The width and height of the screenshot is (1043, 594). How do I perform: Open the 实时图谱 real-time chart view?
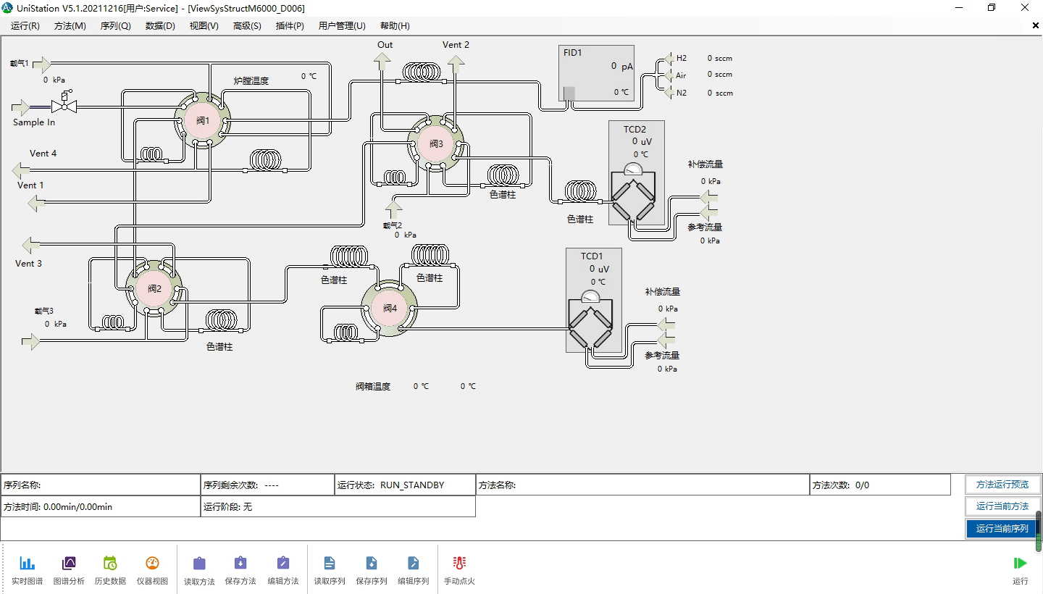(x=27, y=570)
